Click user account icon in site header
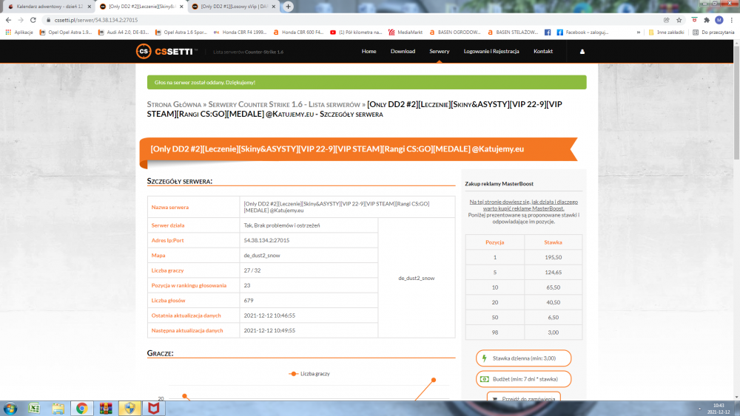This screenshot has height=416, width=740. pos(582,52)
